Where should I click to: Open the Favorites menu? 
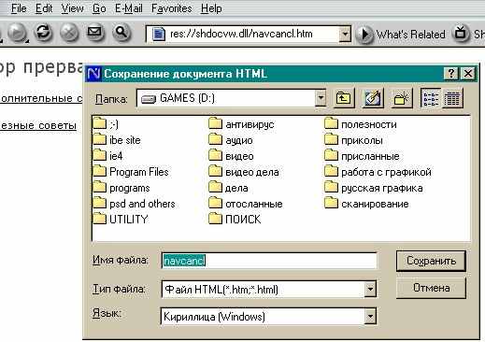(x=171, y=8)
